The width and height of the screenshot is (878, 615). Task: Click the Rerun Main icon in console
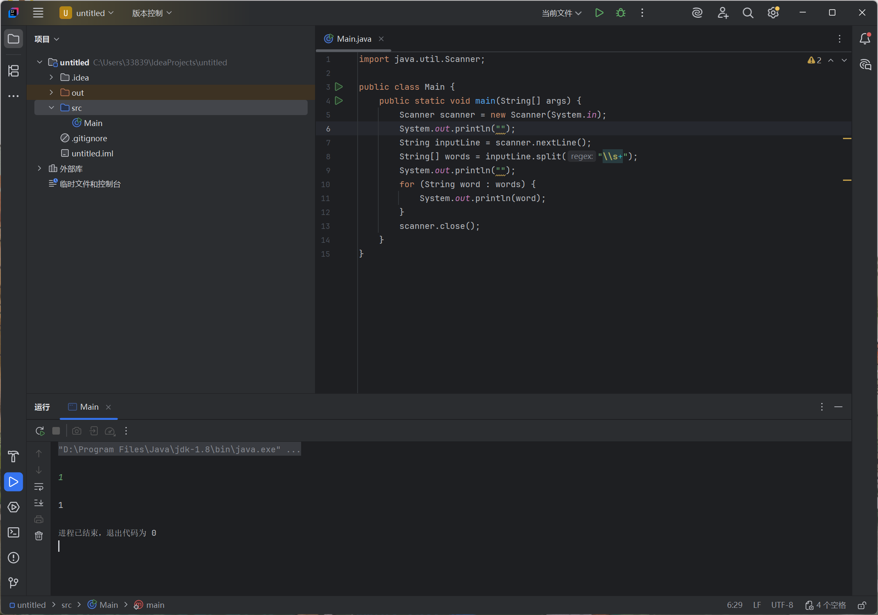tap(40, 431)
